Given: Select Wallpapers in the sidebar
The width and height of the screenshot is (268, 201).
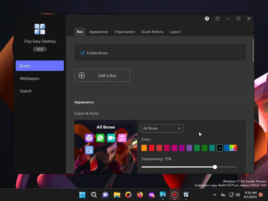Looking at the screenshot, I should pos(30,79).
